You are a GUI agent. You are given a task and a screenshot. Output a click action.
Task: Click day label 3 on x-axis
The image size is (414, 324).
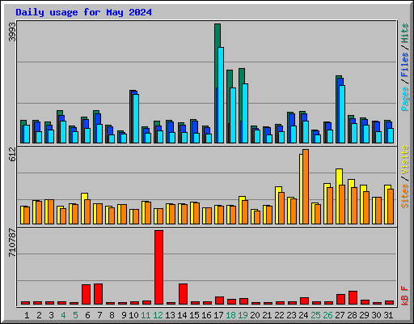tap(51, 315)
